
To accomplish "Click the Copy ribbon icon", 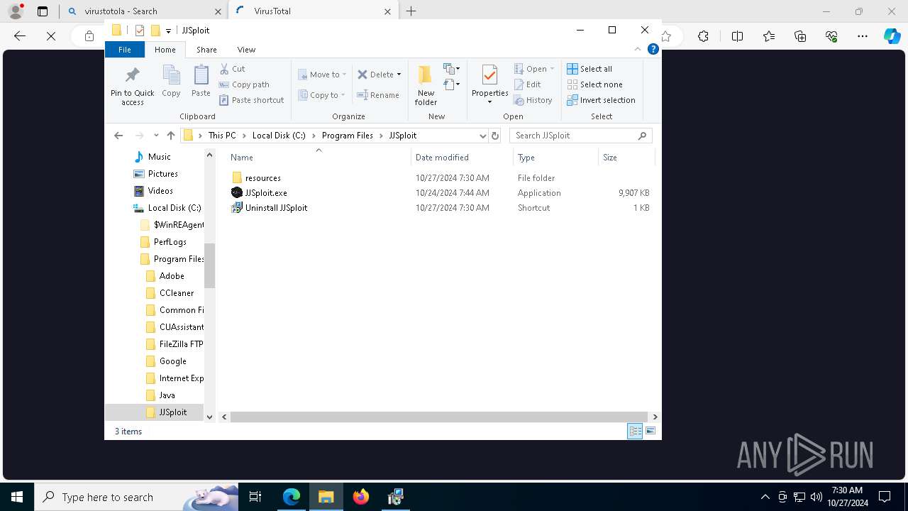I will point(171,81).
